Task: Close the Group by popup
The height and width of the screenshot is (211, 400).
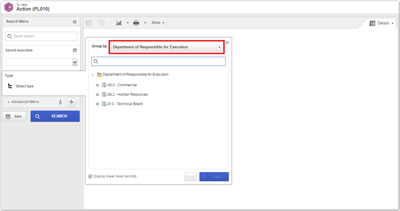Action: [x=227, y=42]
